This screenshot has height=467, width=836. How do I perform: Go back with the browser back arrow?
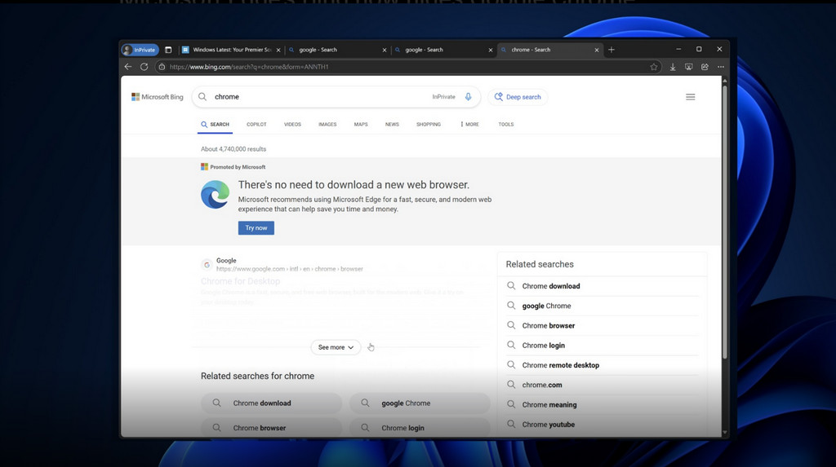pos(128,67)
